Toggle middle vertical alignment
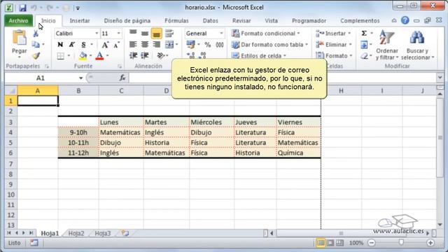The image size is (448, 252). pyautogui.click(x=145, y=34)
